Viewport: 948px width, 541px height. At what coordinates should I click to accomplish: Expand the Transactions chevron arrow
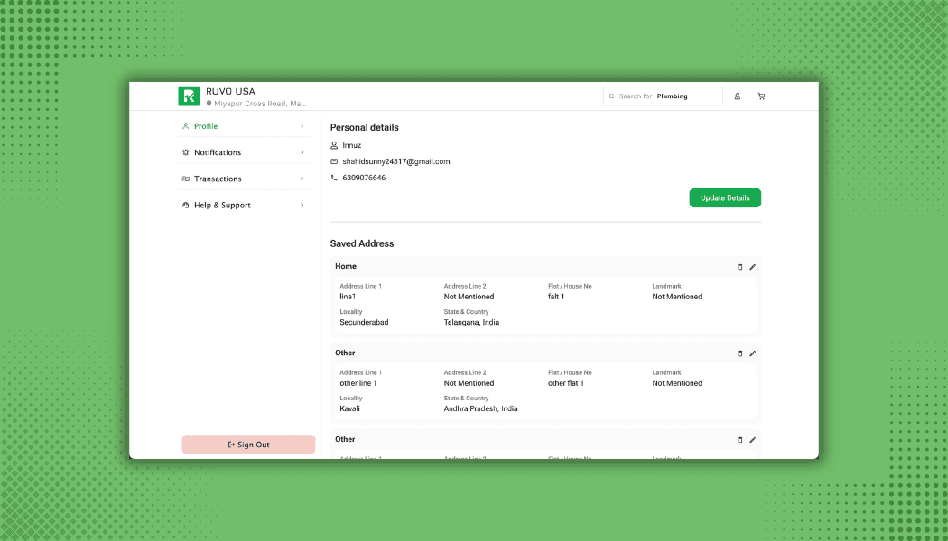pyautogui.click(x=302, y=179)
